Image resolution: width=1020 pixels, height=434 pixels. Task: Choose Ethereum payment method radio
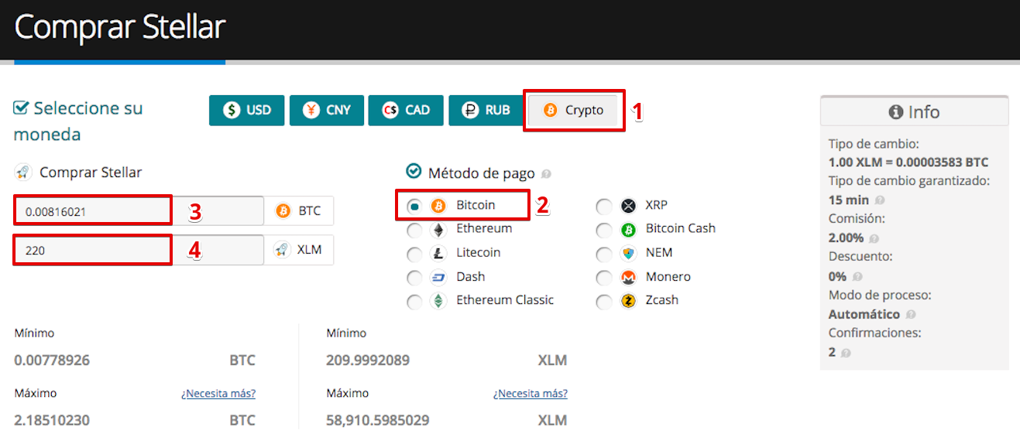pyautogui.click(x=415, y=230)
